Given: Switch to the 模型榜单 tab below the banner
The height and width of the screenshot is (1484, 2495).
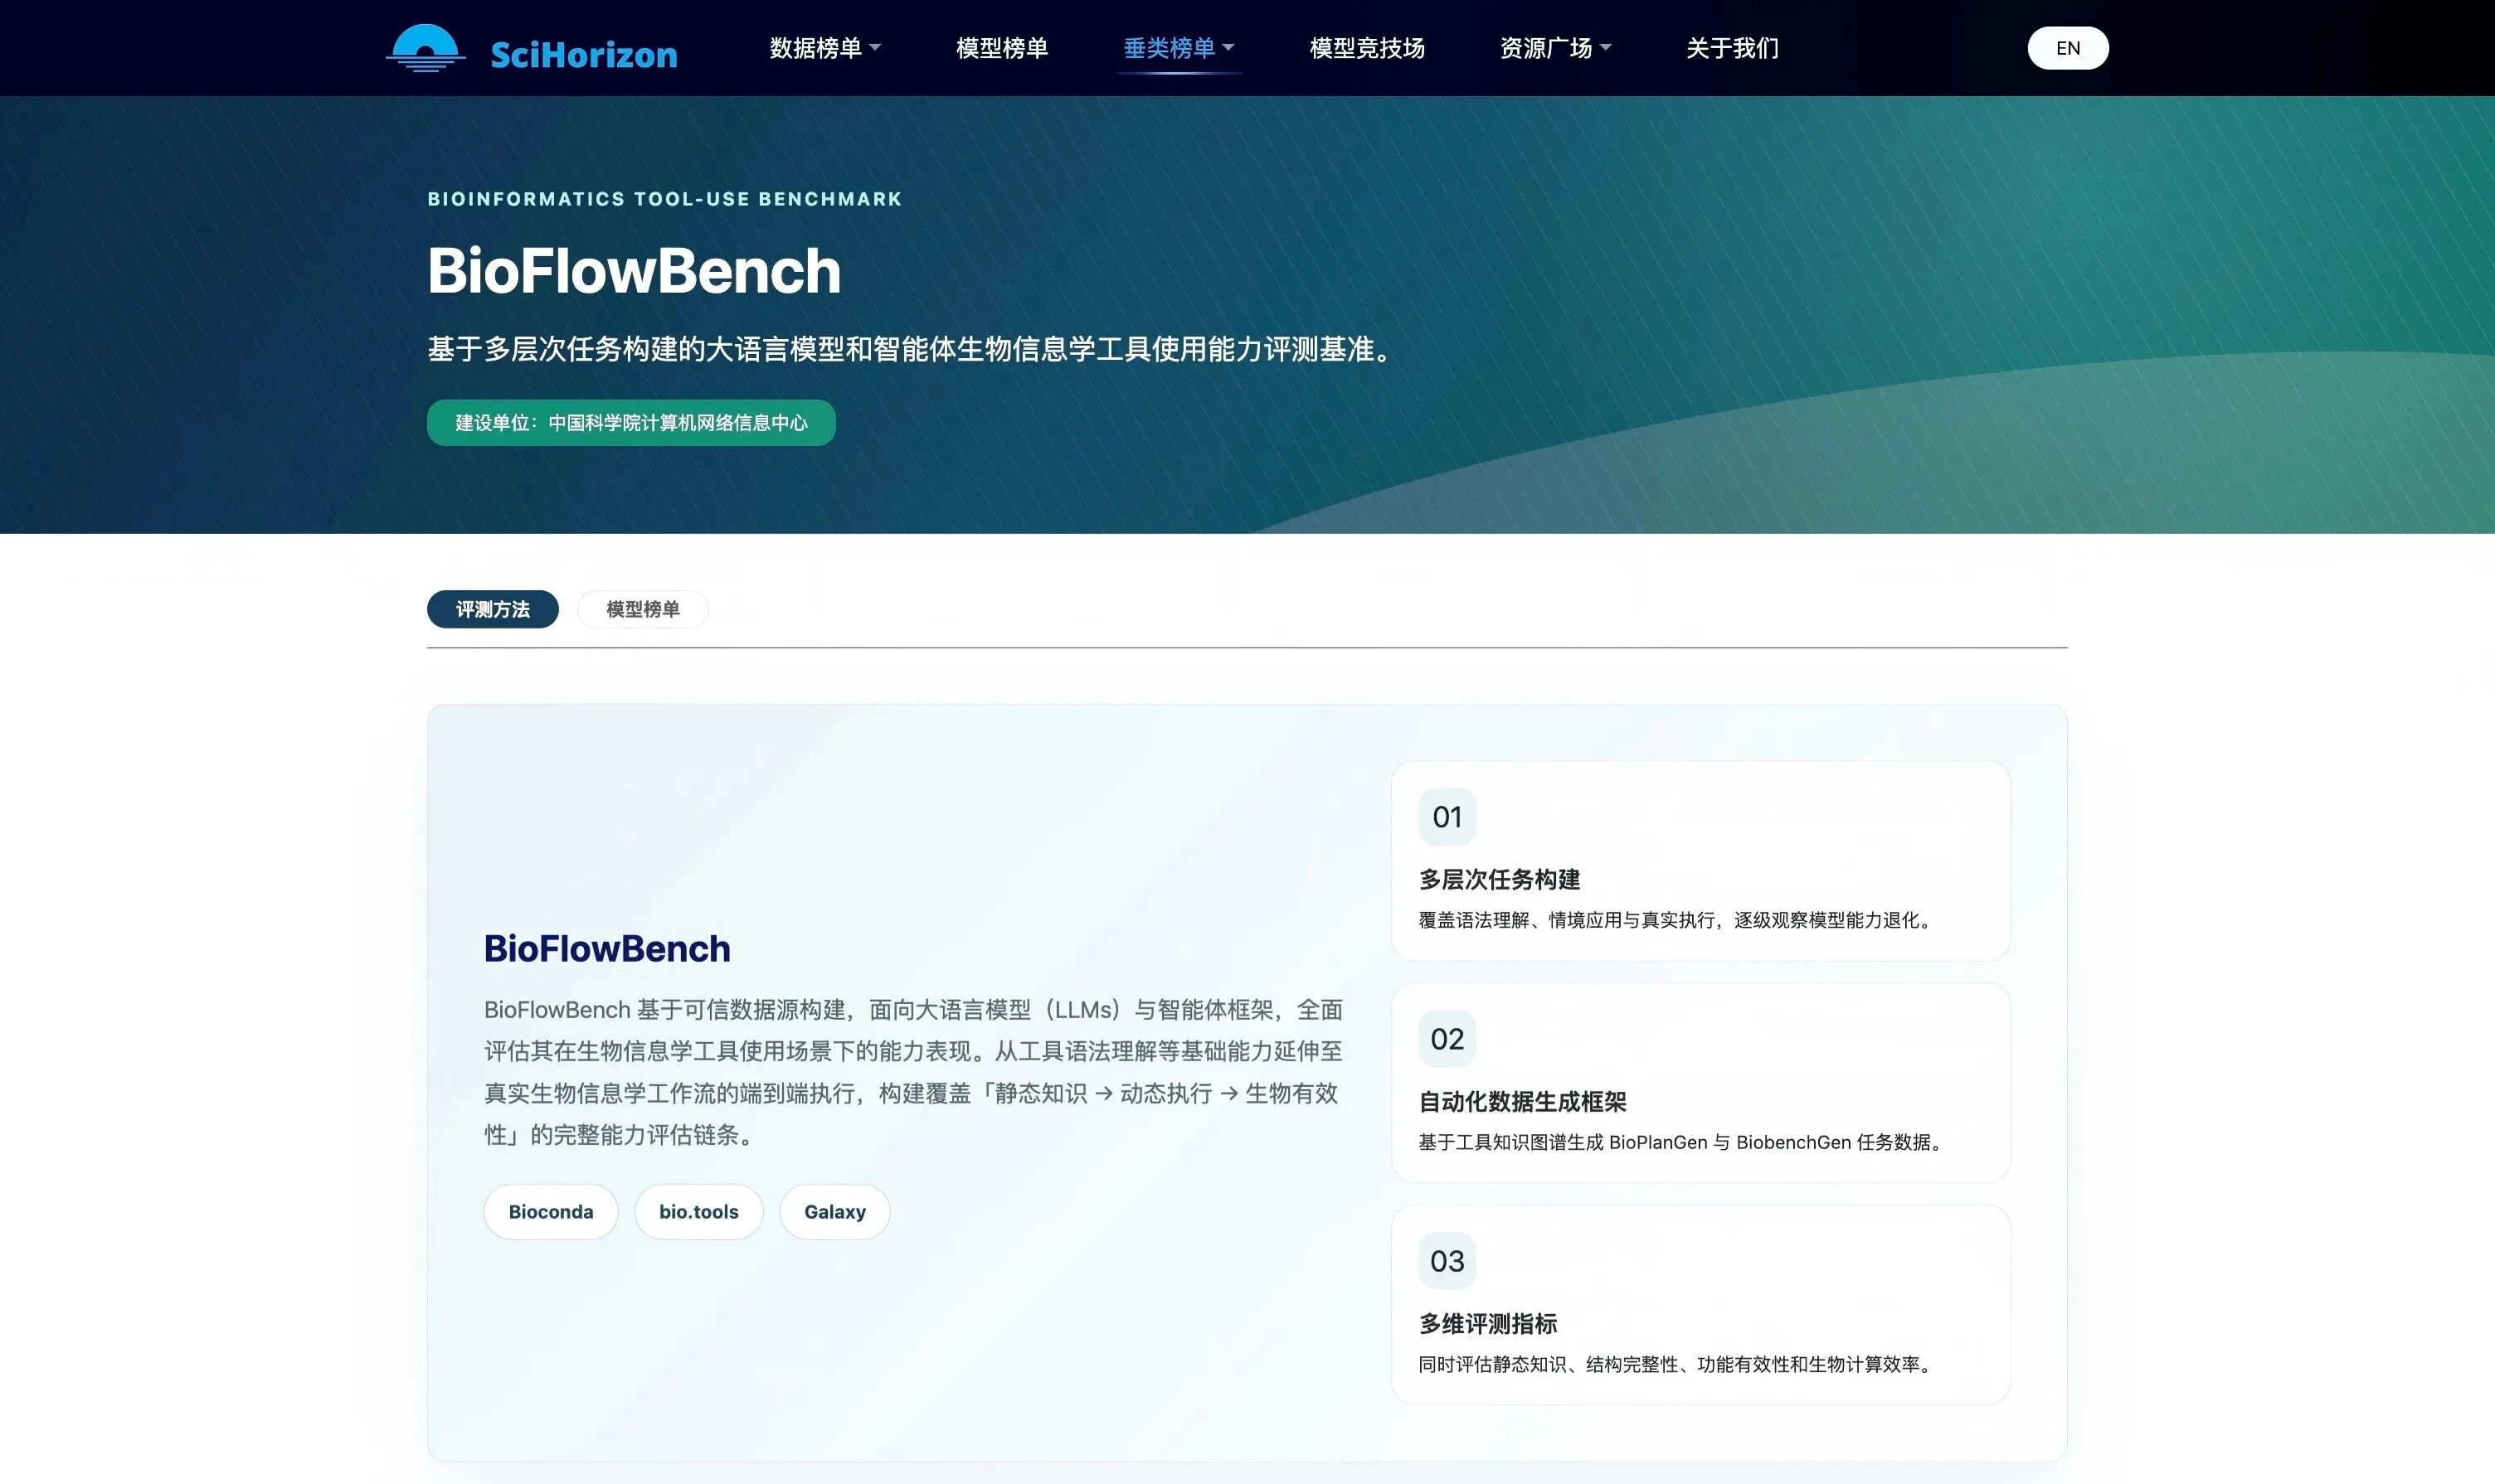Looking at the screenshot, I should tap(644, 609).
